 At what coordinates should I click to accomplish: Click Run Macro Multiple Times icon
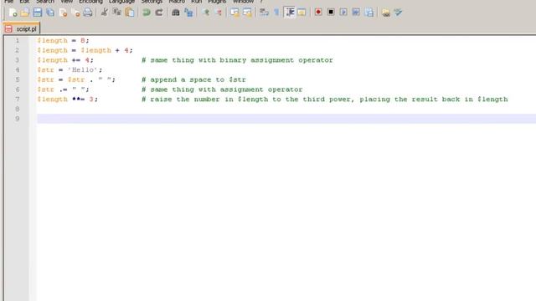pyautogui.click(x=356, y=13)
